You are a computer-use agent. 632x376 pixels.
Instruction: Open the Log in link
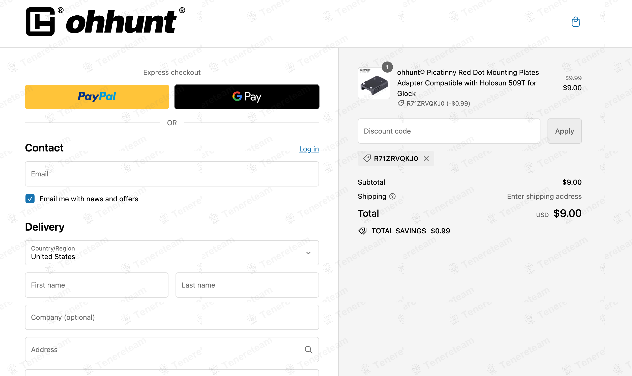pos(309,149)
